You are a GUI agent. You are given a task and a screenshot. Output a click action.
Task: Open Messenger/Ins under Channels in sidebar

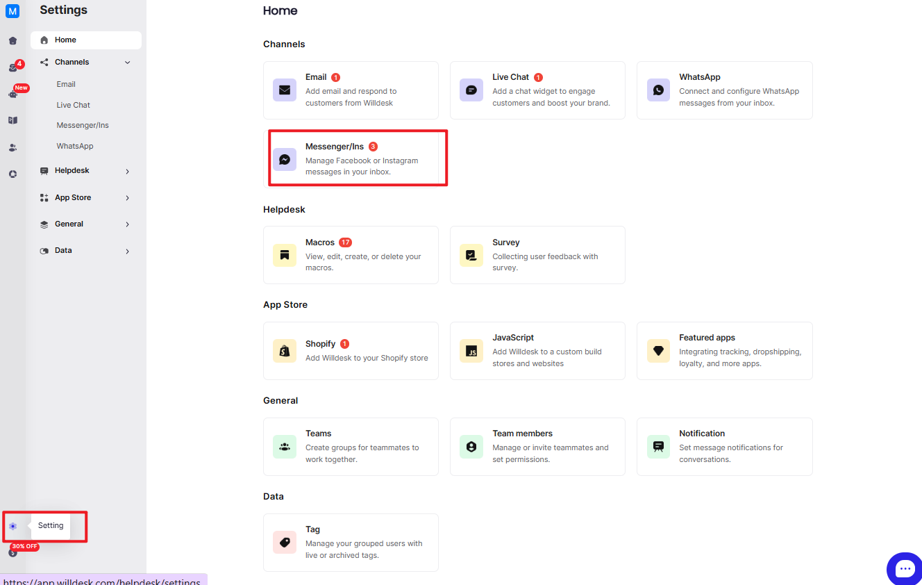click(x=83, y=125)
